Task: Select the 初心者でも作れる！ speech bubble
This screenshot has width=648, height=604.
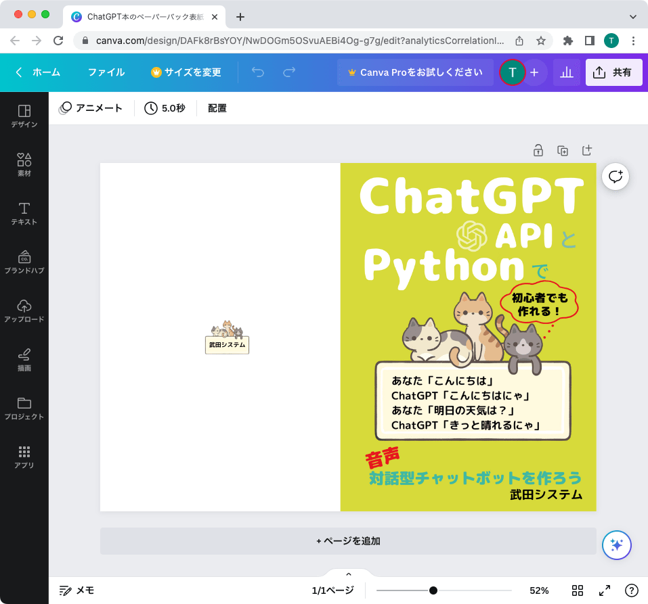Action: 539,304
